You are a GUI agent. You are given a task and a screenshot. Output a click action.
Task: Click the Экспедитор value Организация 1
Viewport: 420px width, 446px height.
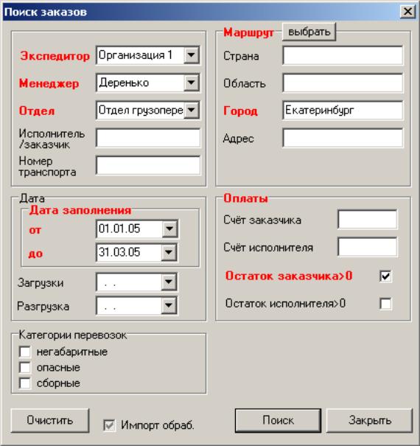click(x=136, y=55)
